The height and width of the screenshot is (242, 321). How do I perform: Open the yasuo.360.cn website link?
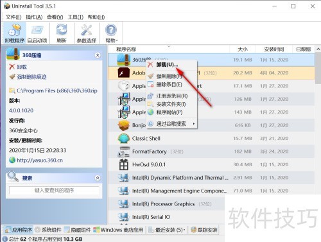tap(40, 160)
